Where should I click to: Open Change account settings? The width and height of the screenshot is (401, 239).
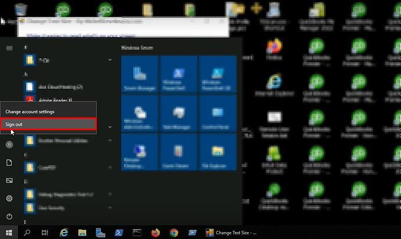[x=48, y=111]
